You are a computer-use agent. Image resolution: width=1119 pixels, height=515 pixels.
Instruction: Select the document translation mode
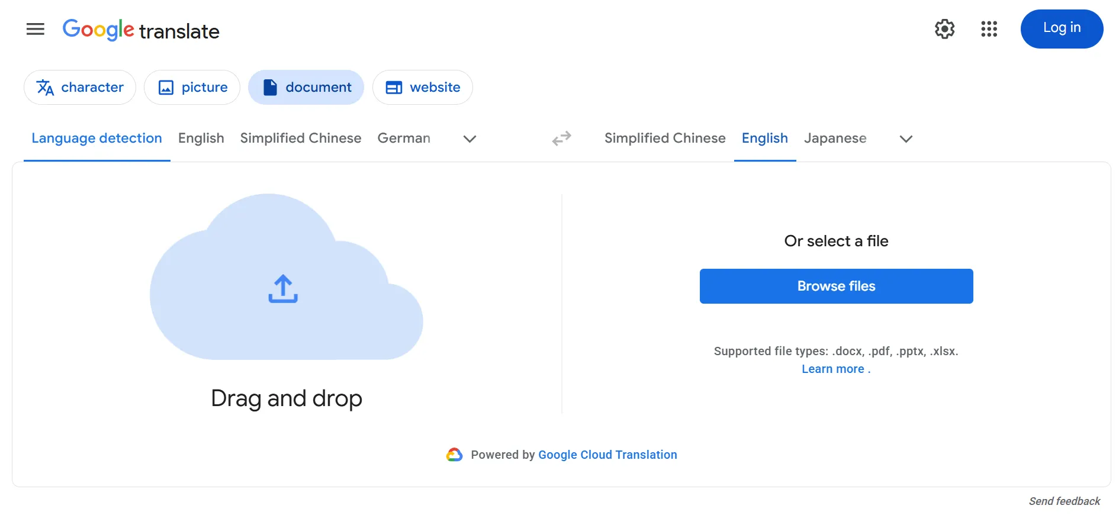(x=306, y=88)
